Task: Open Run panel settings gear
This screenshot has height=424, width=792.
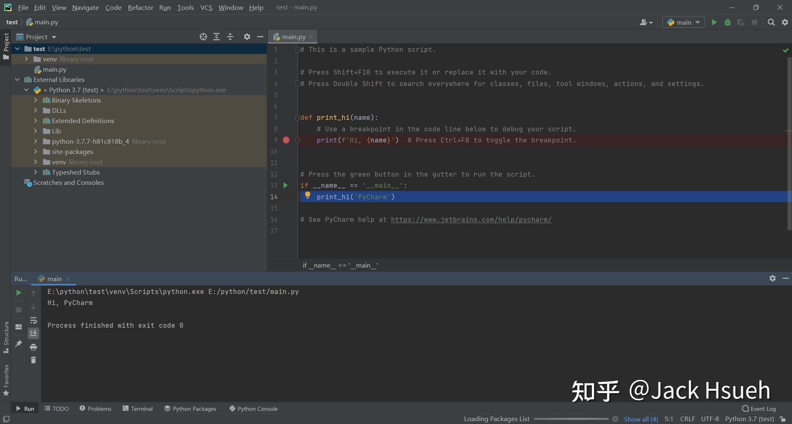Action: pyautogui.click(x=772, y=278)
